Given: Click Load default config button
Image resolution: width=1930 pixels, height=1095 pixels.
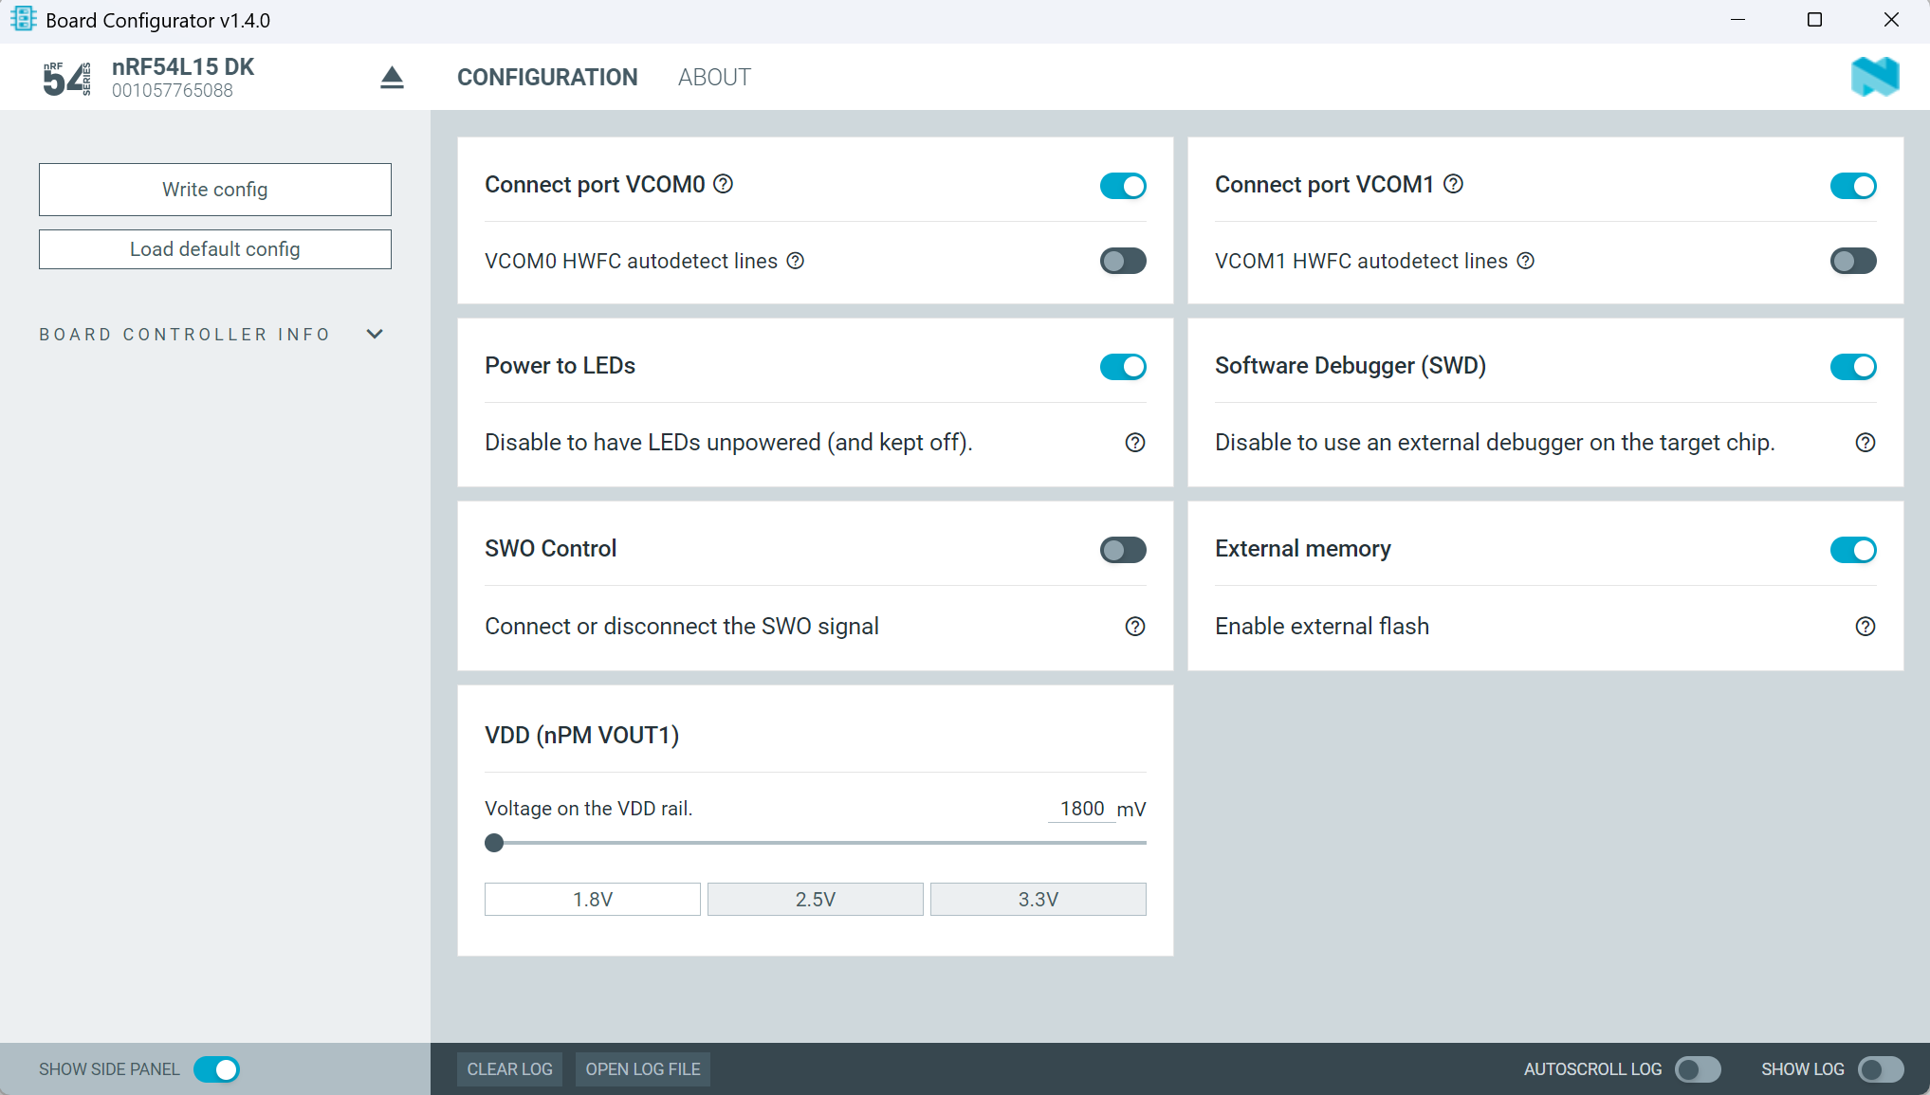Looking at the screenshot, I should [x=215, y=249].
